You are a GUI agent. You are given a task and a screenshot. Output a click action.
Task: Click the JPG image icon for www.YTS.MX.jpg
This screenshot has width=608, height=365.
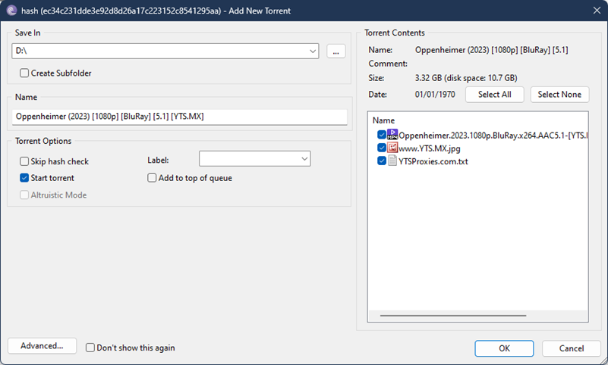(x=392, y=148)
